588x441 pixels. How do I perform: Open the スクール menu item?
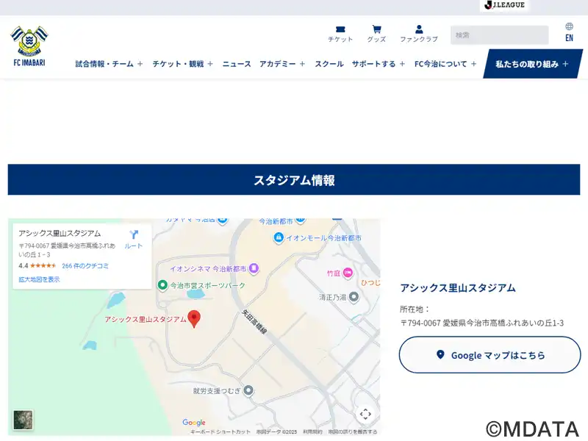[x=329, y=64]
